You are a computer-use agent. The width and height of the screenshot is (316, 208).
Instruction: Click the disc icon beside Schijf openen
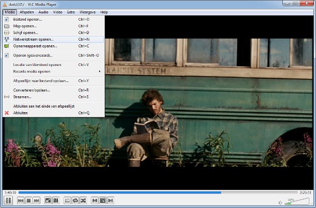pyautogui.click(x=7, y=33)
